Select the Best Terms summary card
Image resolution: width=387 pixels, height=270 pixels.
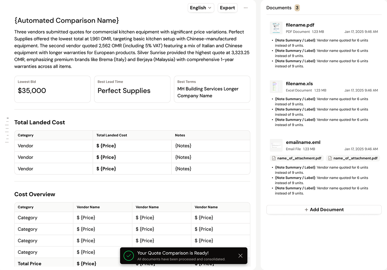[x=212, y=89]
